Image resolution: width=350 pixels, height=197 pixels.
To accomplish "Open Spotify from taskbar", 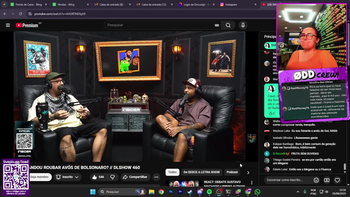I will pos(209,192).
